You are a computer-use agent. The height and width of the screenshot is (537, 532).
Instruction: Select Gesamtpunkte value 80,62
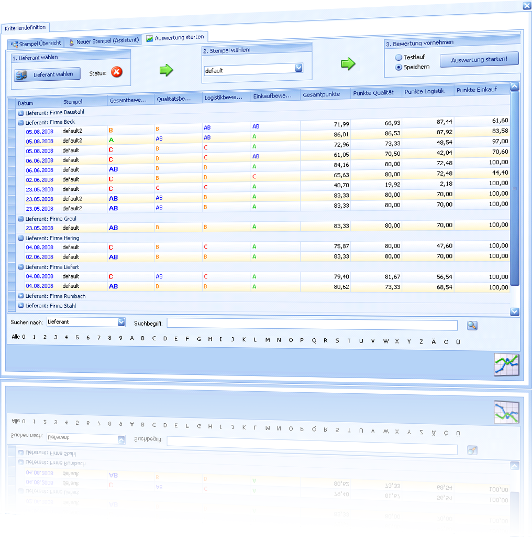(341, 287)
